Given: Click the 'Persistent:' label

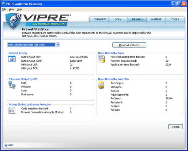Looking at the screenshot, I should [x=117, y=103].
